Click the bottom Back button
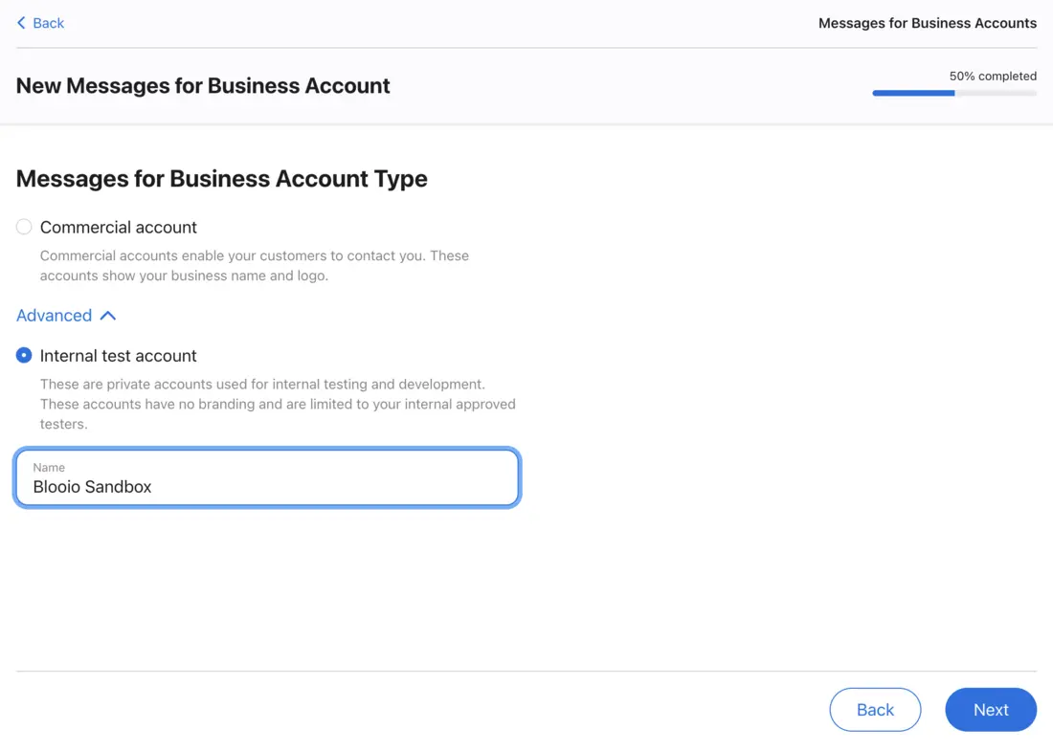The image size is (1053, 751). pyautogui.click(x=875, y=710)
